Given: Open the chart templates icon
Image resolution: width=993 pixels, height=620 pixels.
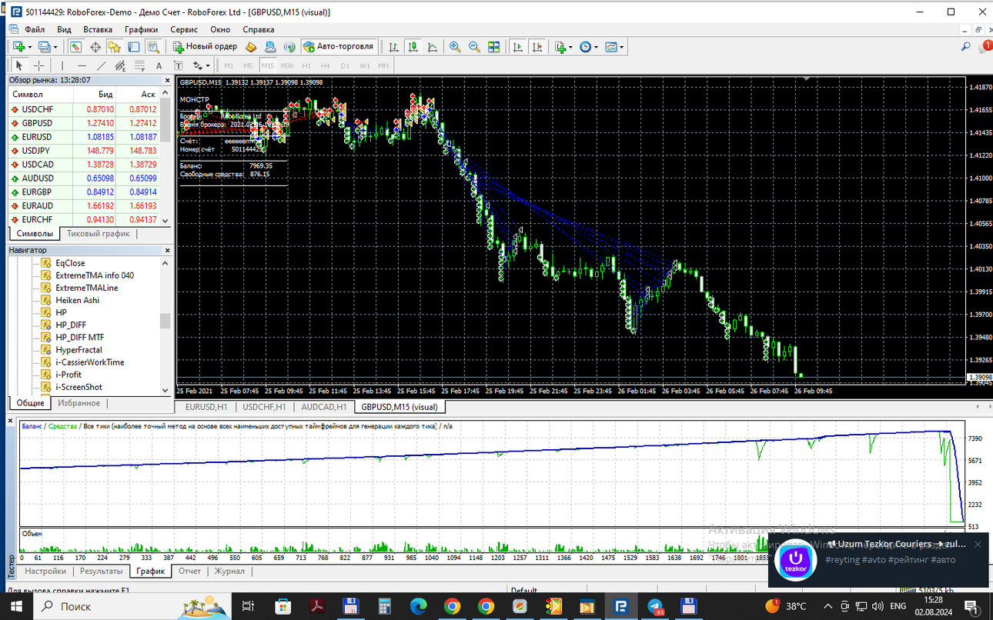Looking at the screenshot, I should 611,47.
